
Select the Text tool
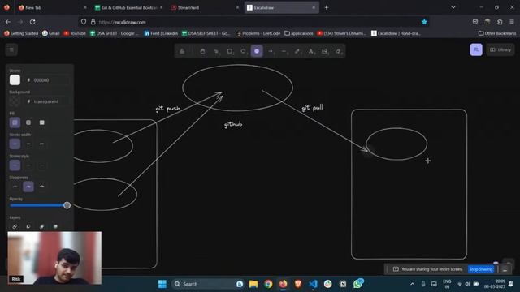coord(311,51)
